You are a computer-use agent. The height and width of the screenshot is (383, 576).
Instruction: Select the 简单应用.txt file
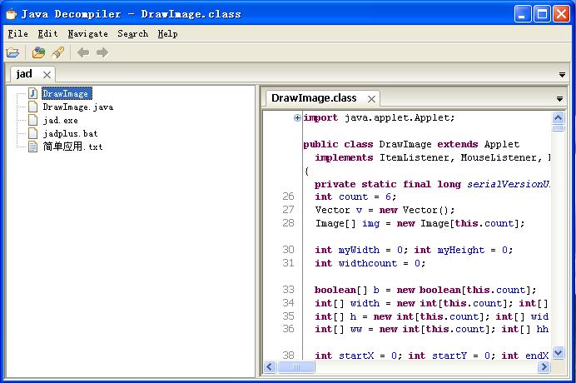[72, 147]
